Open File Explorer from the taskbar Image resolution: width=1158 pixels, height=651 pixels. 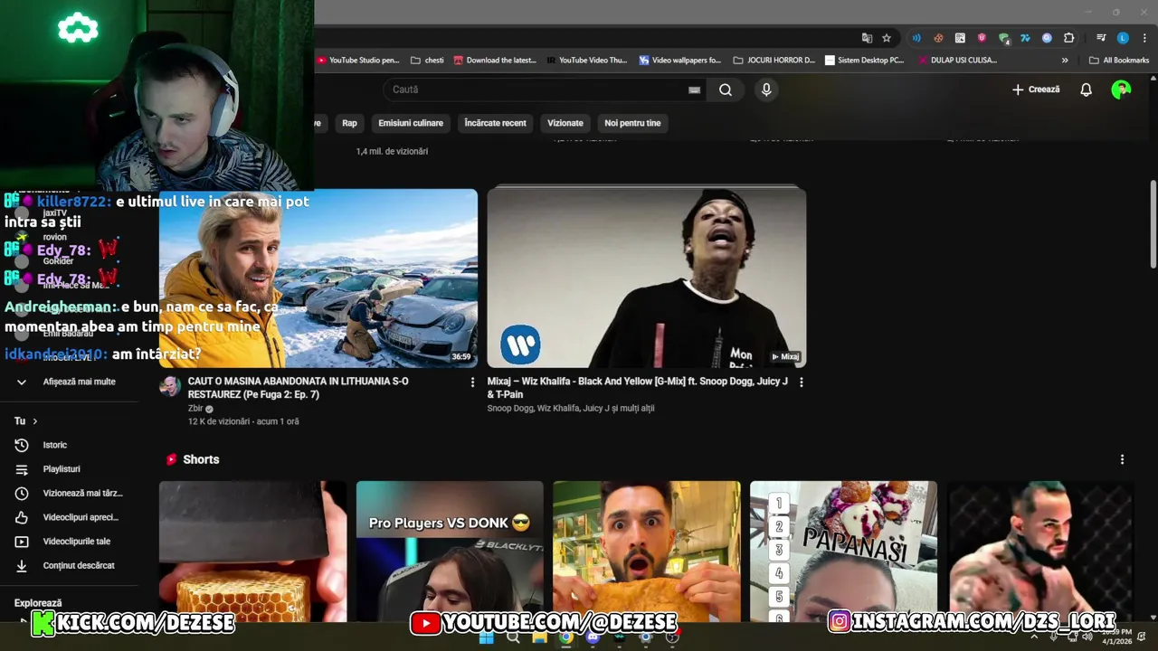[539, 637]
